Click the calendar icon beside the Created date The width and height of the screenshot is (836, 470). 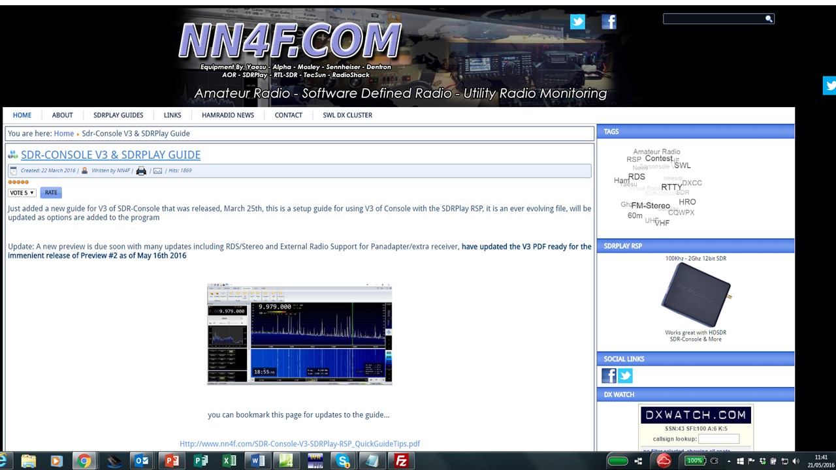[x=13, y=171]
